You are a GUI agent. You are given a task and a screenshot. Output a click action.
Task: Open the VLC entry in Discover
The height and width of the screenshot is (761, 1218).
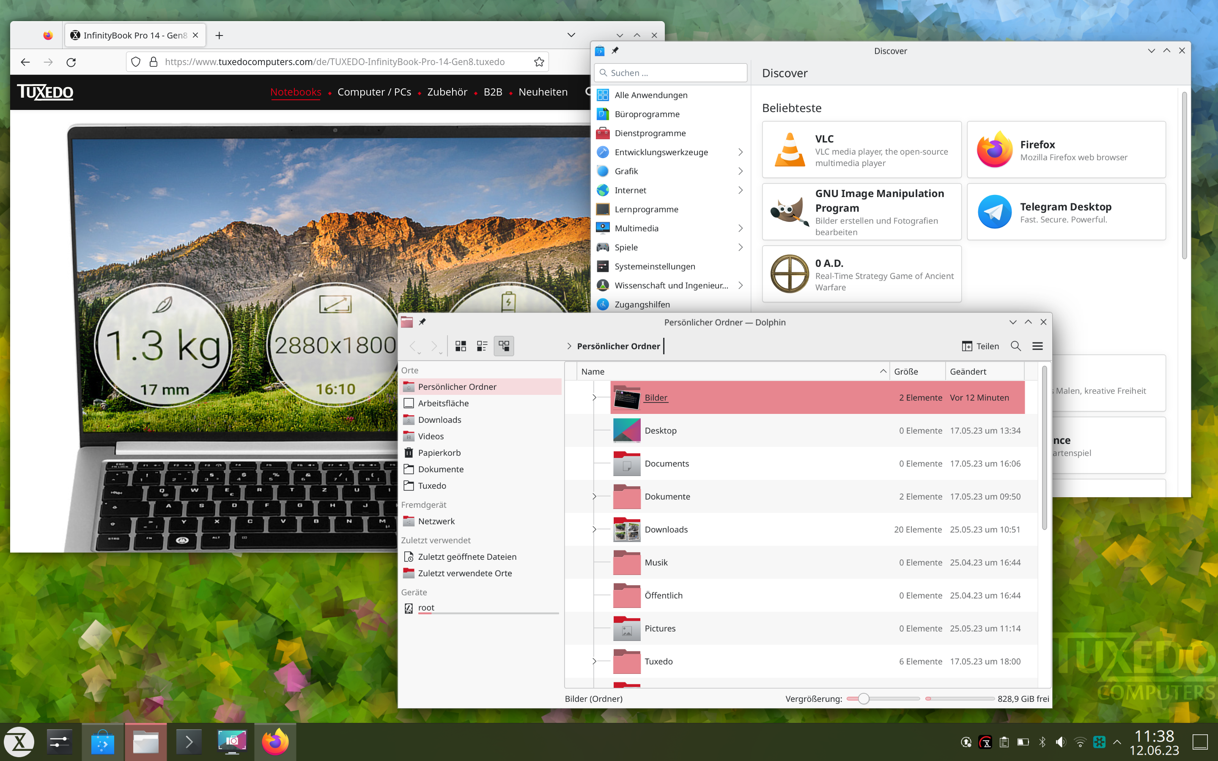pyautogui.click(x=861, y=150)
